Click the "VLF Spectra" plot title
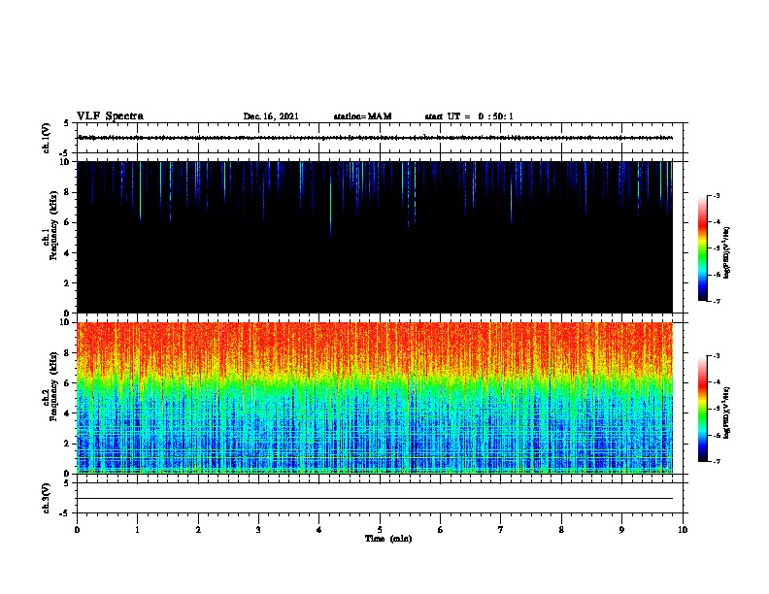769x594 pixels. pos(110,116)
